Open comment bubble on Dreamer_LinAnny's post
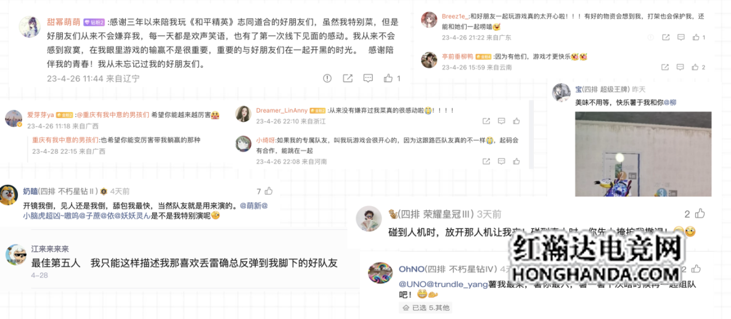 [x=501, y=121]
